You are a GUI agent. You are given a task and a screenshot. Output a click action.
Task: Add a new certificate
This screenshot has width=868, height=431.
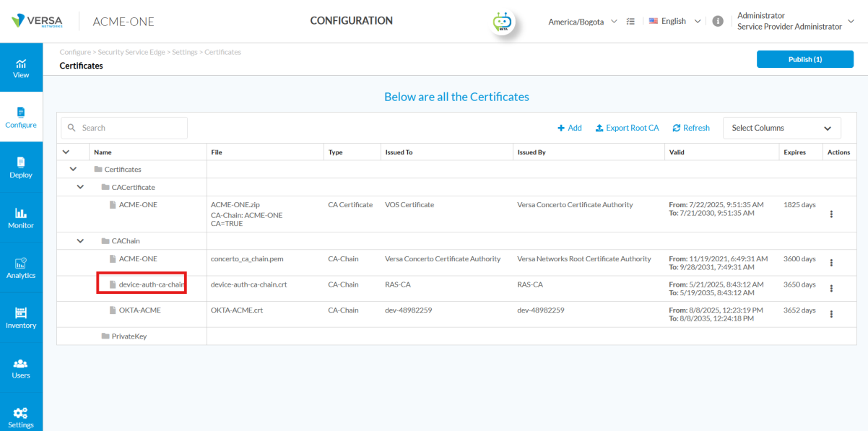[570, 128]
